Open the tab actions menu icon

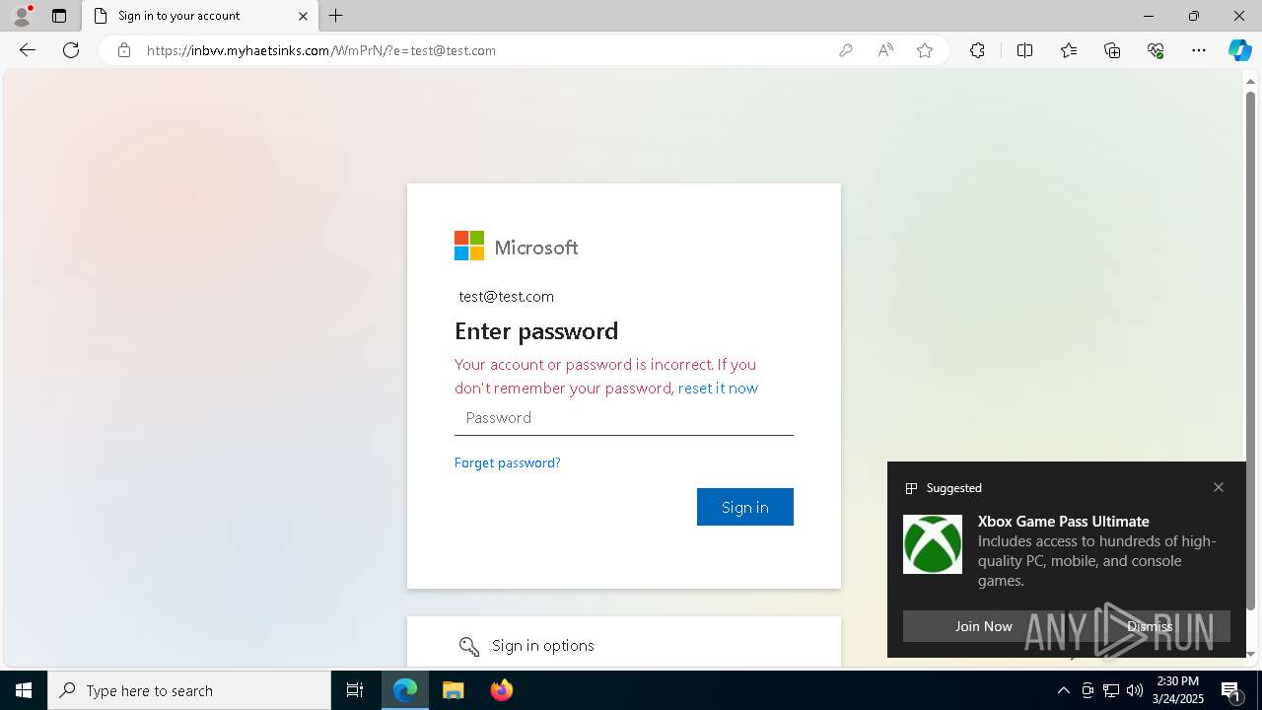59,16
